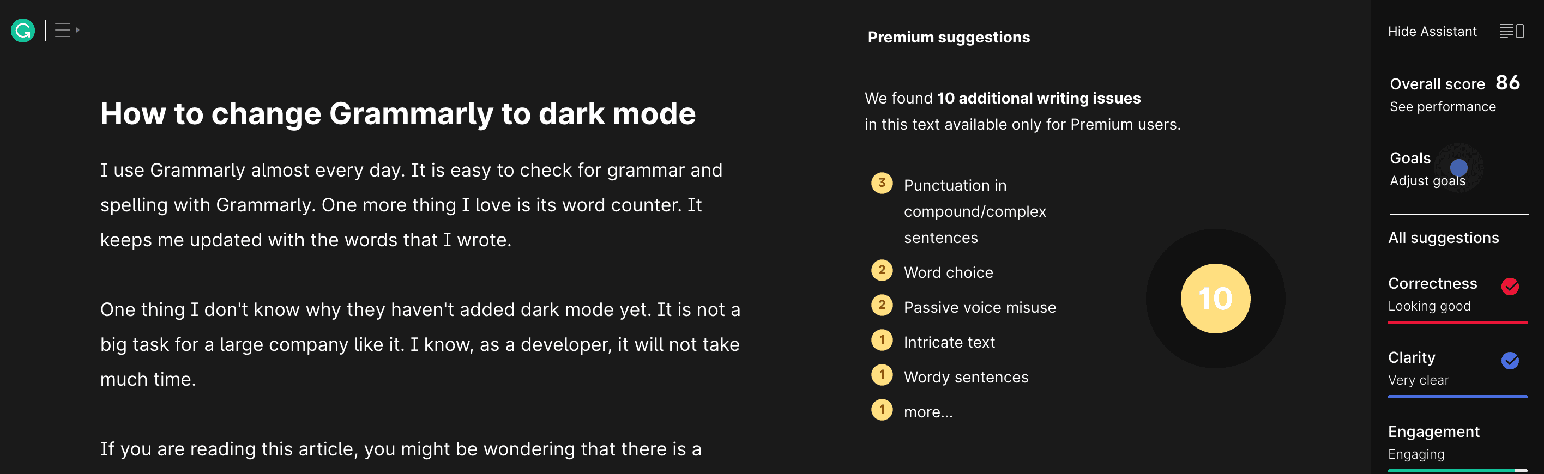Click the Word choice count badge
The image size is (1544, 474).
coord(881,270)
